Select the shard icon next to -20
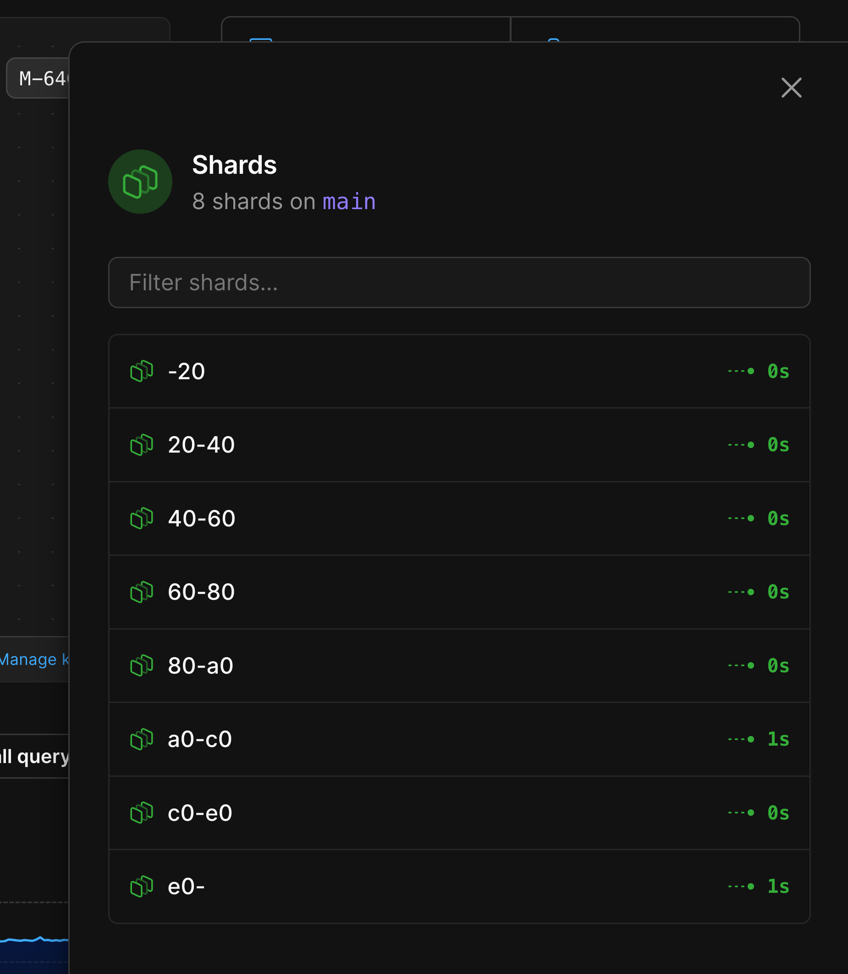Image resolution: width=848 pixels, height=974 pixels. click(x=141, y=372)
